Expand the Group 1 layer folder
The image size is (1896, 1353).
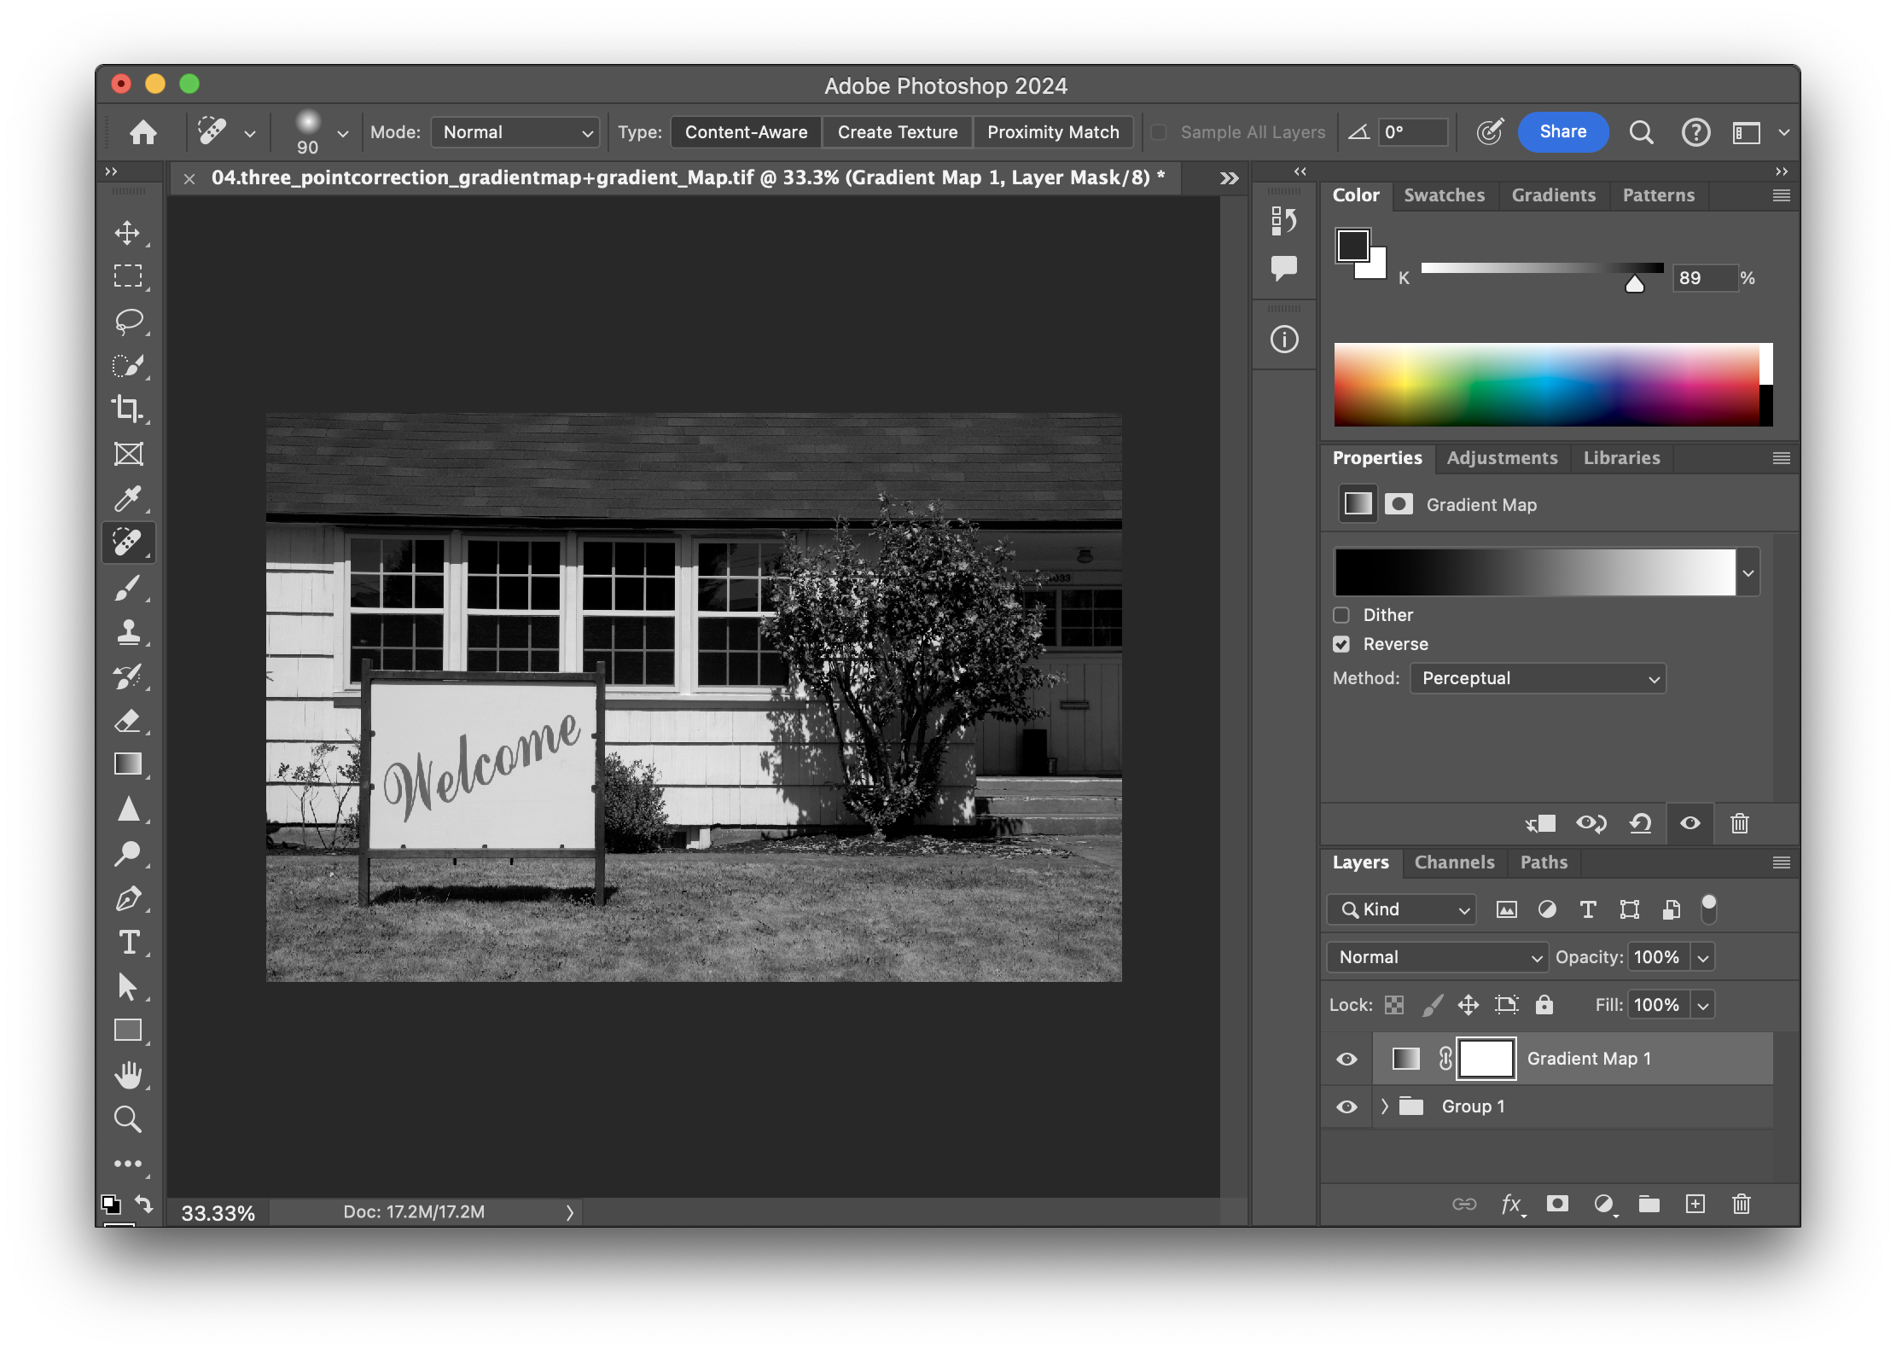[x=1384, y=1106]
